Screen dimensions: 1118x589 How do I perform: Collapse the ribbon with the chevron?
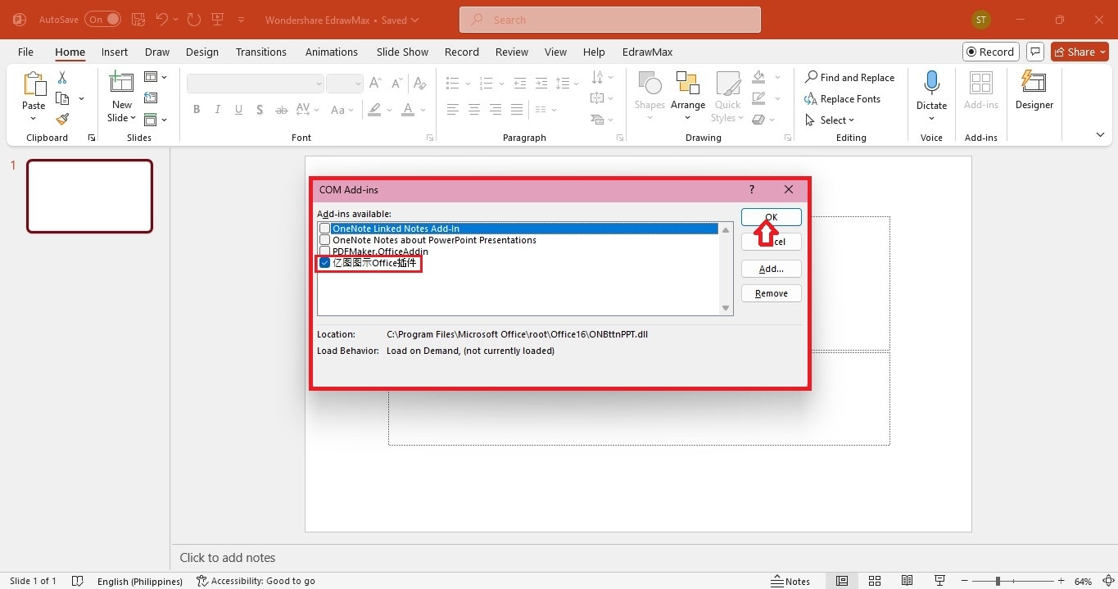(1100, 135)
